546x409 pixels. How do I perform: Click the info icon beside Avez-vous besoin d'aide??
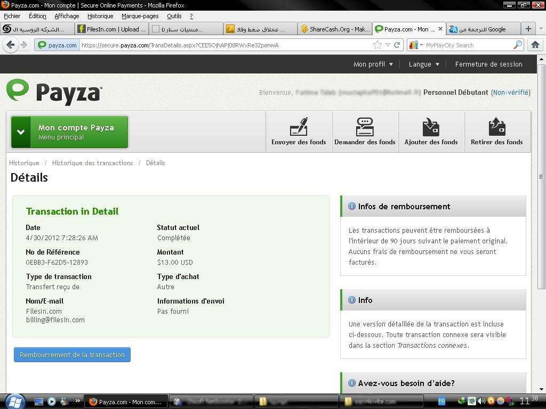coord(352,383)
